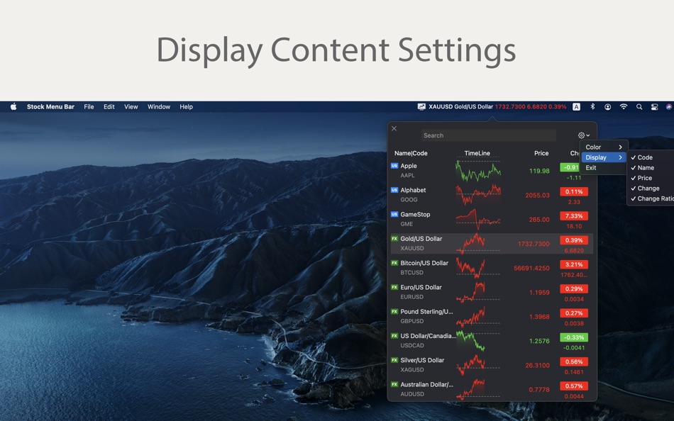
Task: Expand the Color submenu
Action: [604, 147]
